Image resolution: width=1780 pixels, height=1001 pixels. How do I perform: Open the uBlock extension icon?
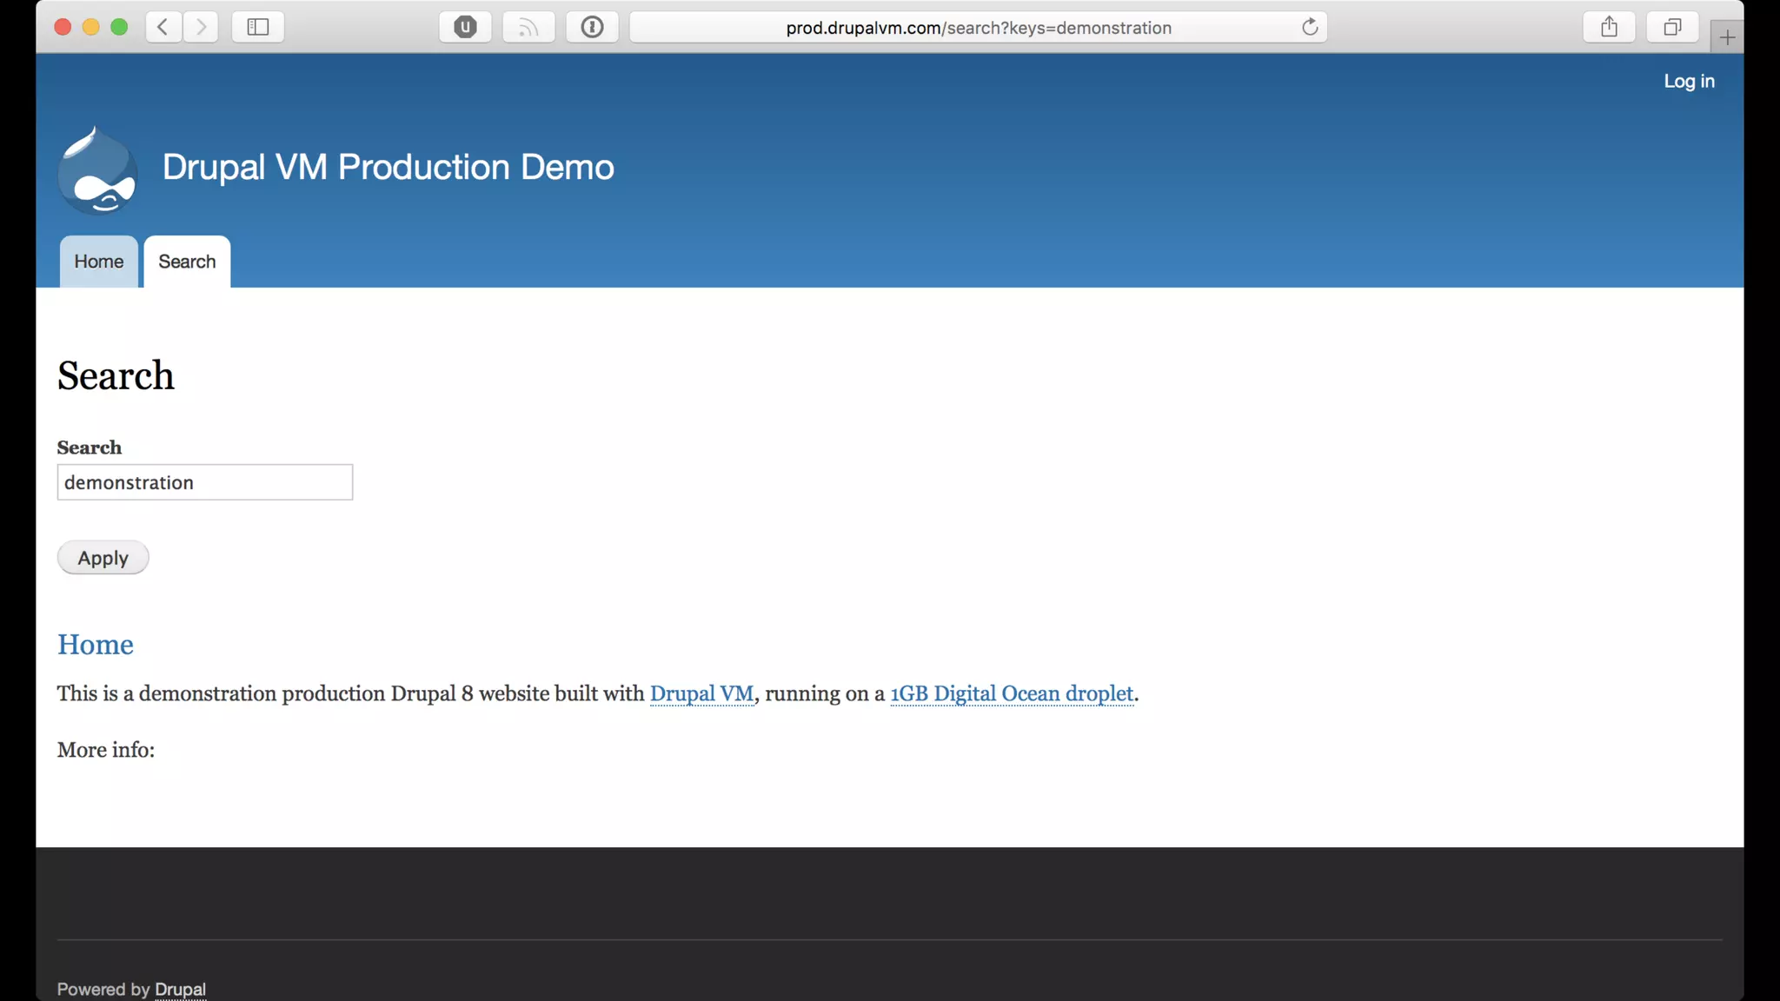click(x=465, y=27)
